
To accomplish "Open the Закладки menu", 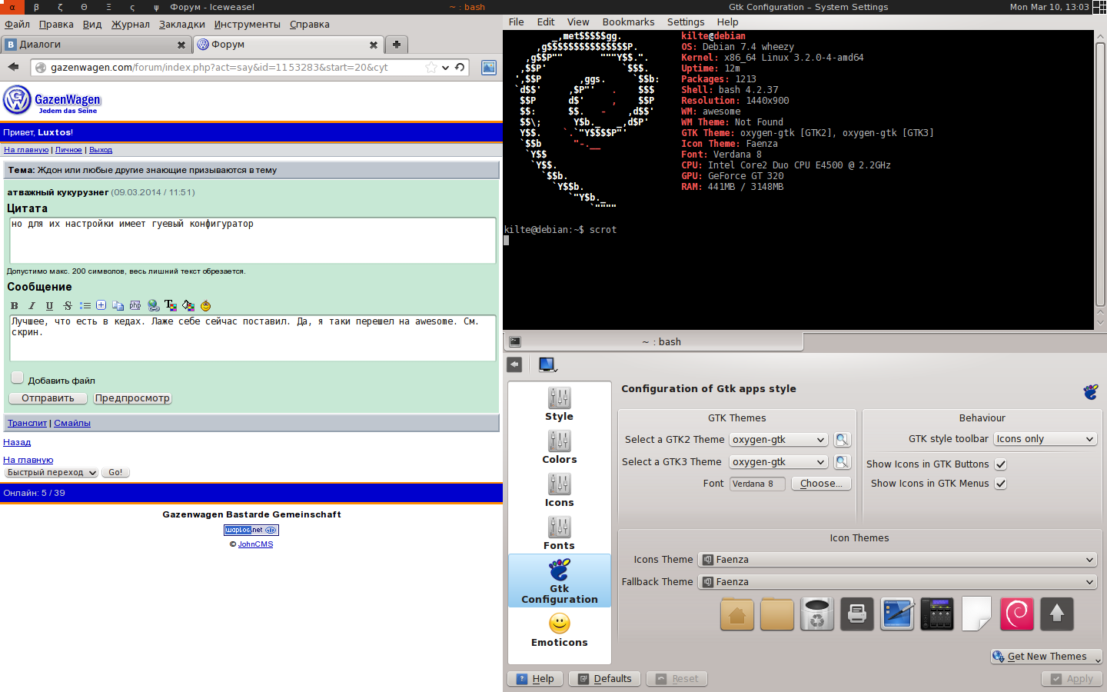I will pyautogui.click(x=182, y=25).
